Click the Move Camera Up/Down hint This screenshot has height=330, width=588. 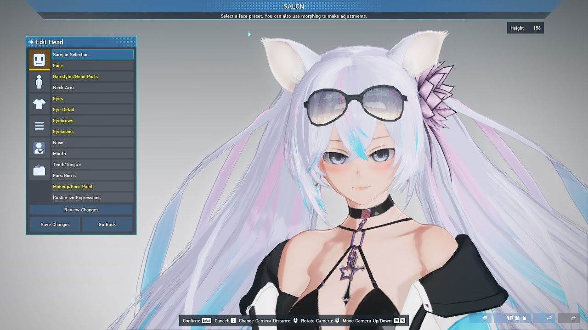pos(374,321)
